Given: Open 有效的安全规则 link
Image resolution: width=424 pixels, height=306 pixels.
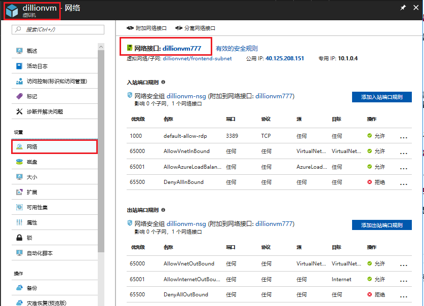Looking at the screenshot, I should 237,49.
